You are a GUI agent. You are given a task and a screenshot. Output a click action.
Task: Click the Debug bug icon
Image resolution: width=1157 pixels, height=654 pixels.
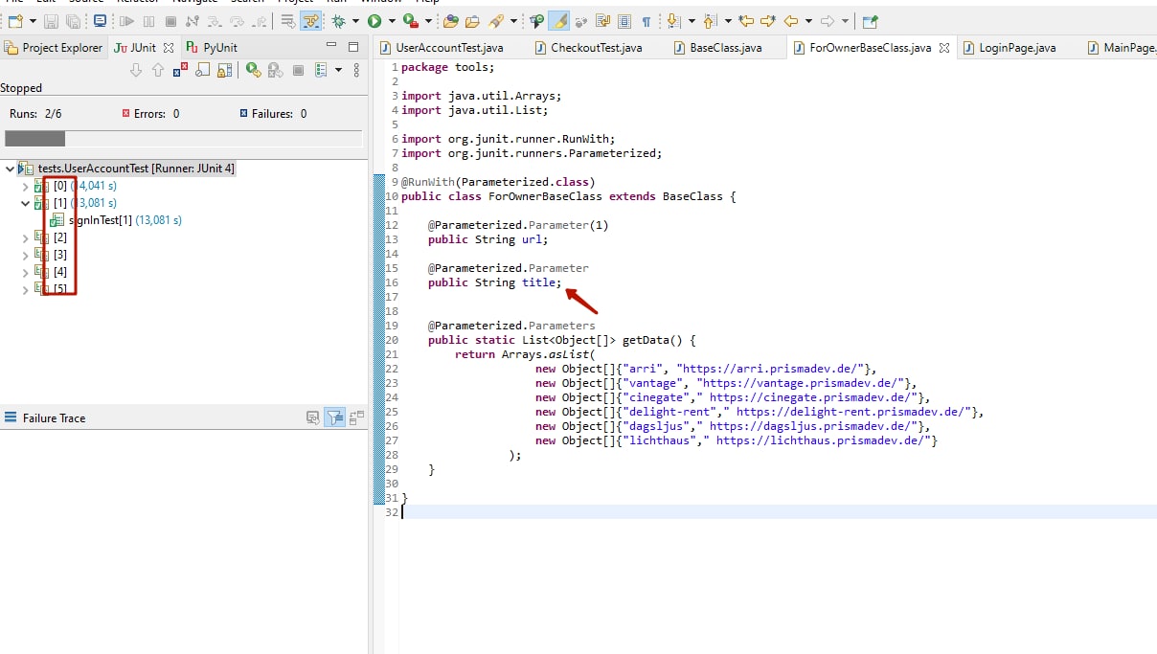click(338, 21)
